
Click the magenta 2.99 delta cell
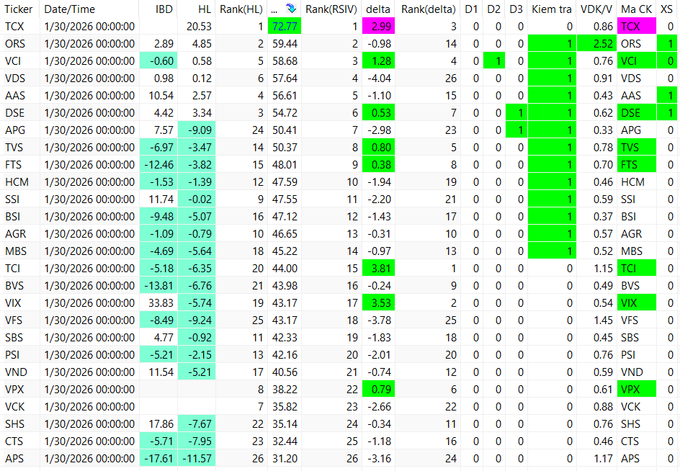coord(378,27)
